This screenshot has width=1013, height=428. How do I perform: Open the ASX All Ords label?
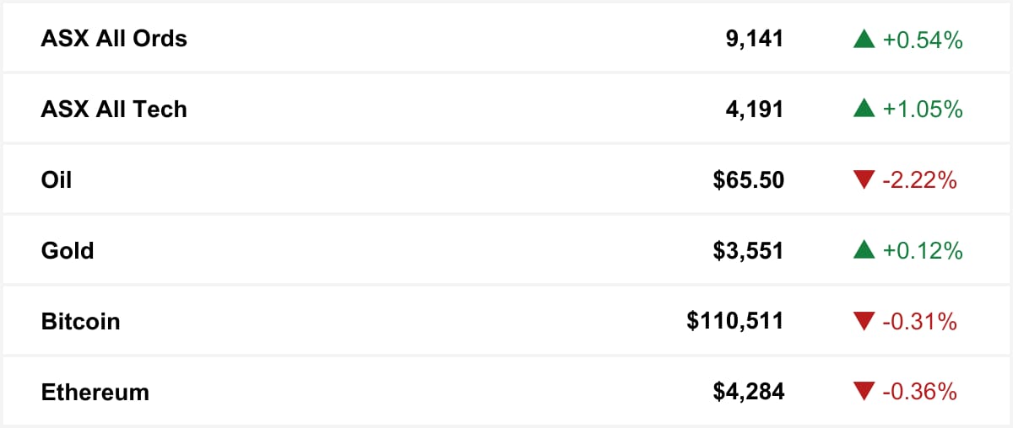click(x=114, y=39)
